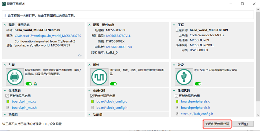The width and height of the screenshot is (260, 131).
Task: Click the warning icon beside Pins toggle
Action: (x=35, y=84)
